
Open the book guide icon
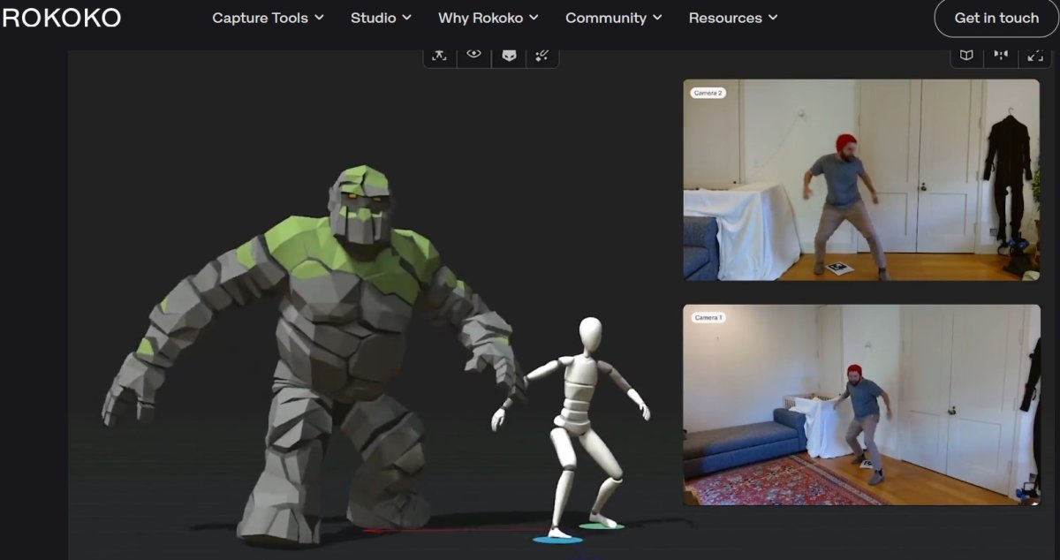pyautogui.click(x=967, y=56)
